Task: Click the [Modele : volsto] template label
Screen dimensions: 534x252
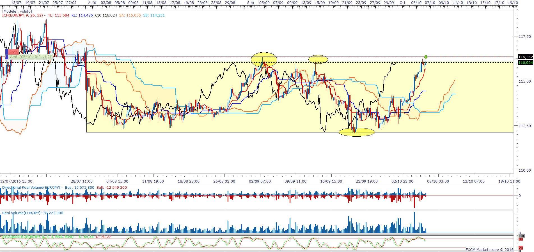Action: pyautogui.click(x=17, y=11)
